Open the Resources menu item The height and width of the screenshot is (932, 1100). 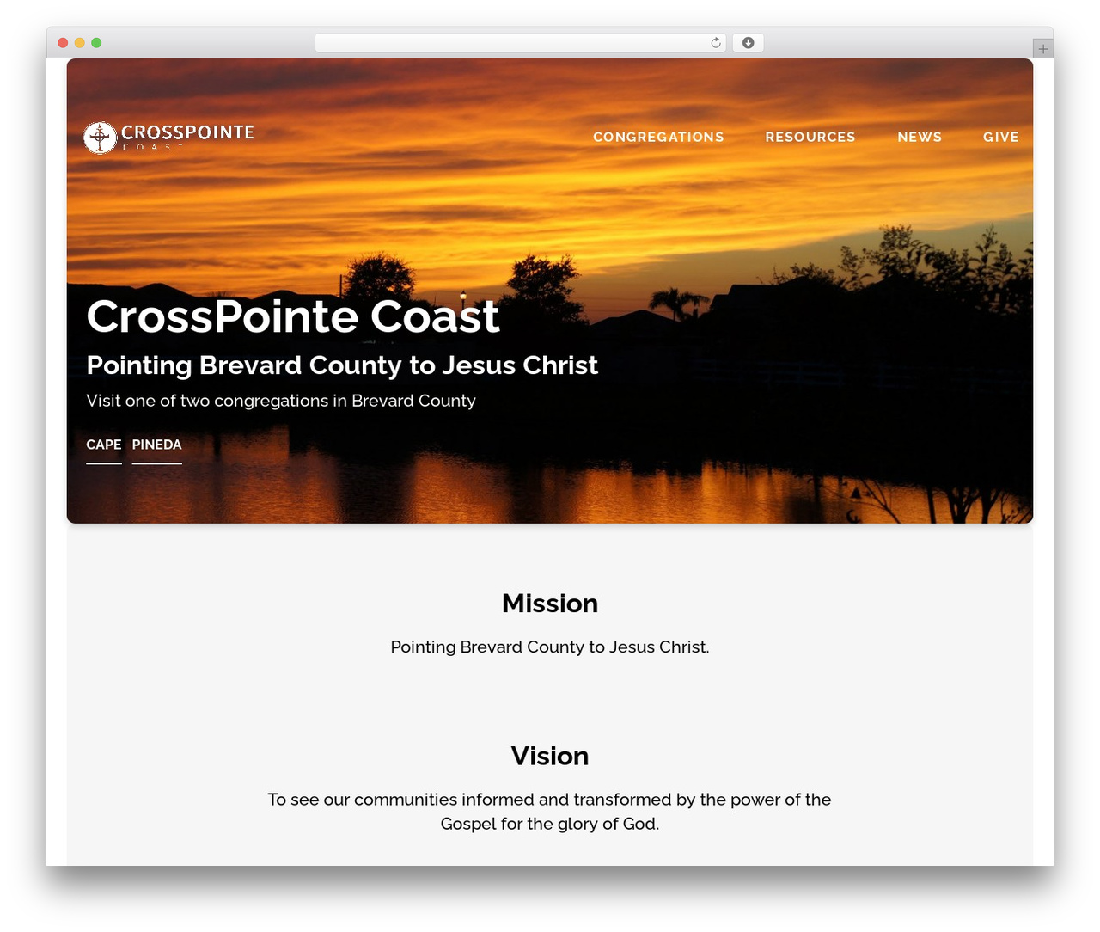[x=810, y=137]
